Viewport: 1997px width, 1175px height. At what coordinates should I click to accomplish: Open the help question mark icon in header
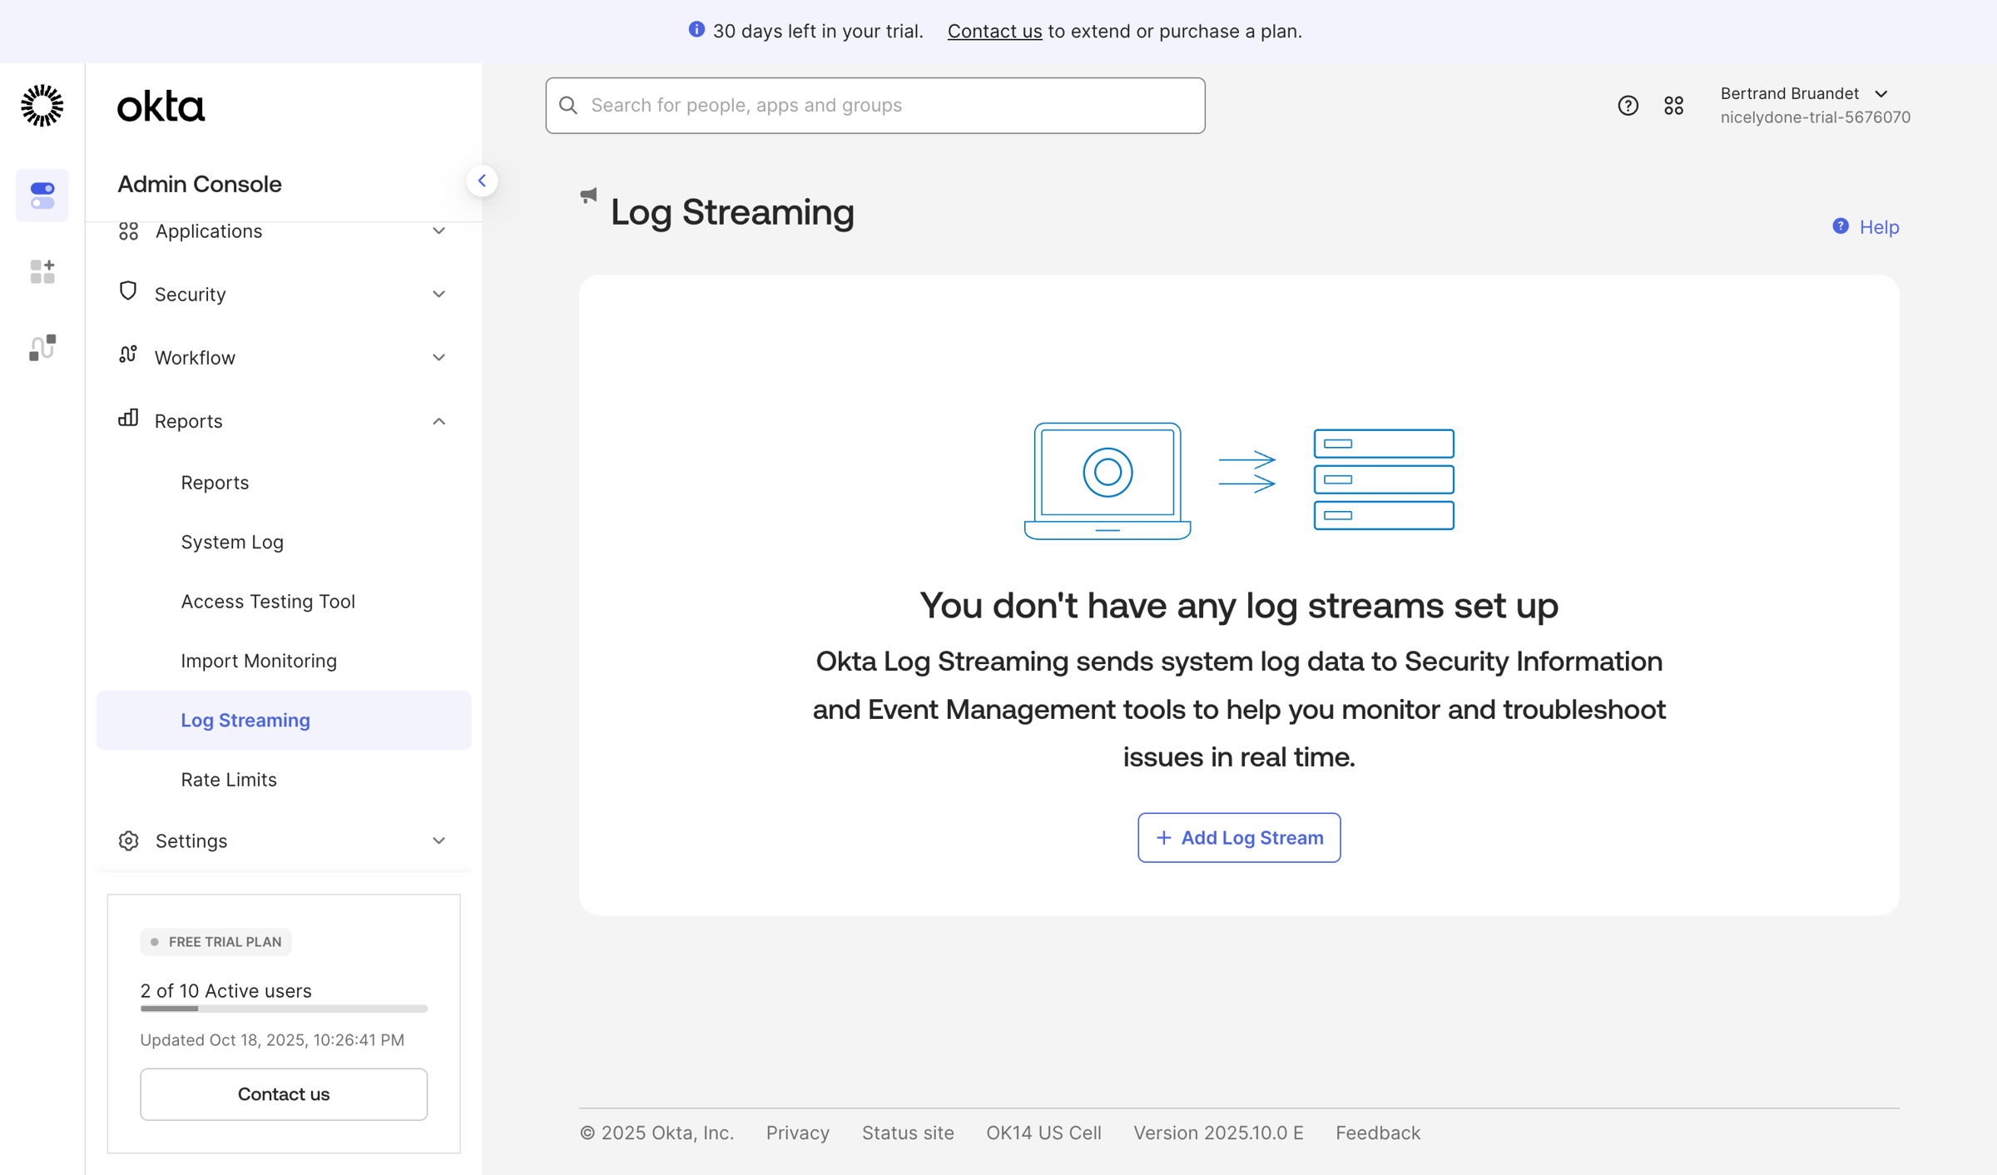[1628, 106]
